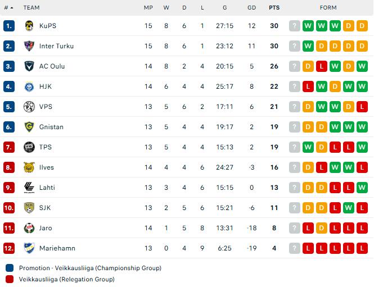Open the VPS team name link

(x=46, y=107)
